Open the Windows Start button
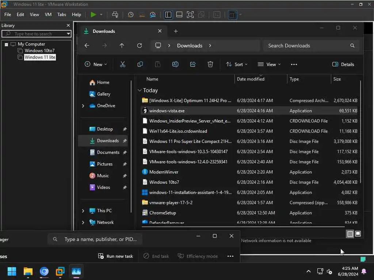Screen dimensions: 374x280 12,271
